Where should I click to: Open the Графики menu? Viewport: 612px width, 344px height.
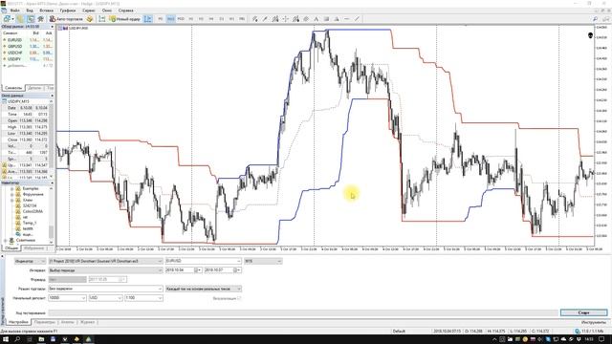tap(68, 11)
